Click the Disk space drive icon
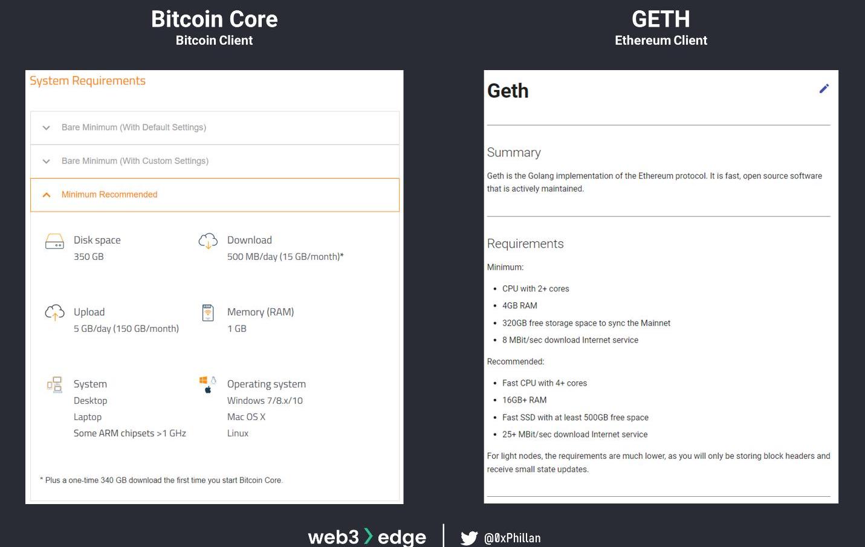This screenshot has width=865, height=547. pyautogui.click(x=54, y=242)
